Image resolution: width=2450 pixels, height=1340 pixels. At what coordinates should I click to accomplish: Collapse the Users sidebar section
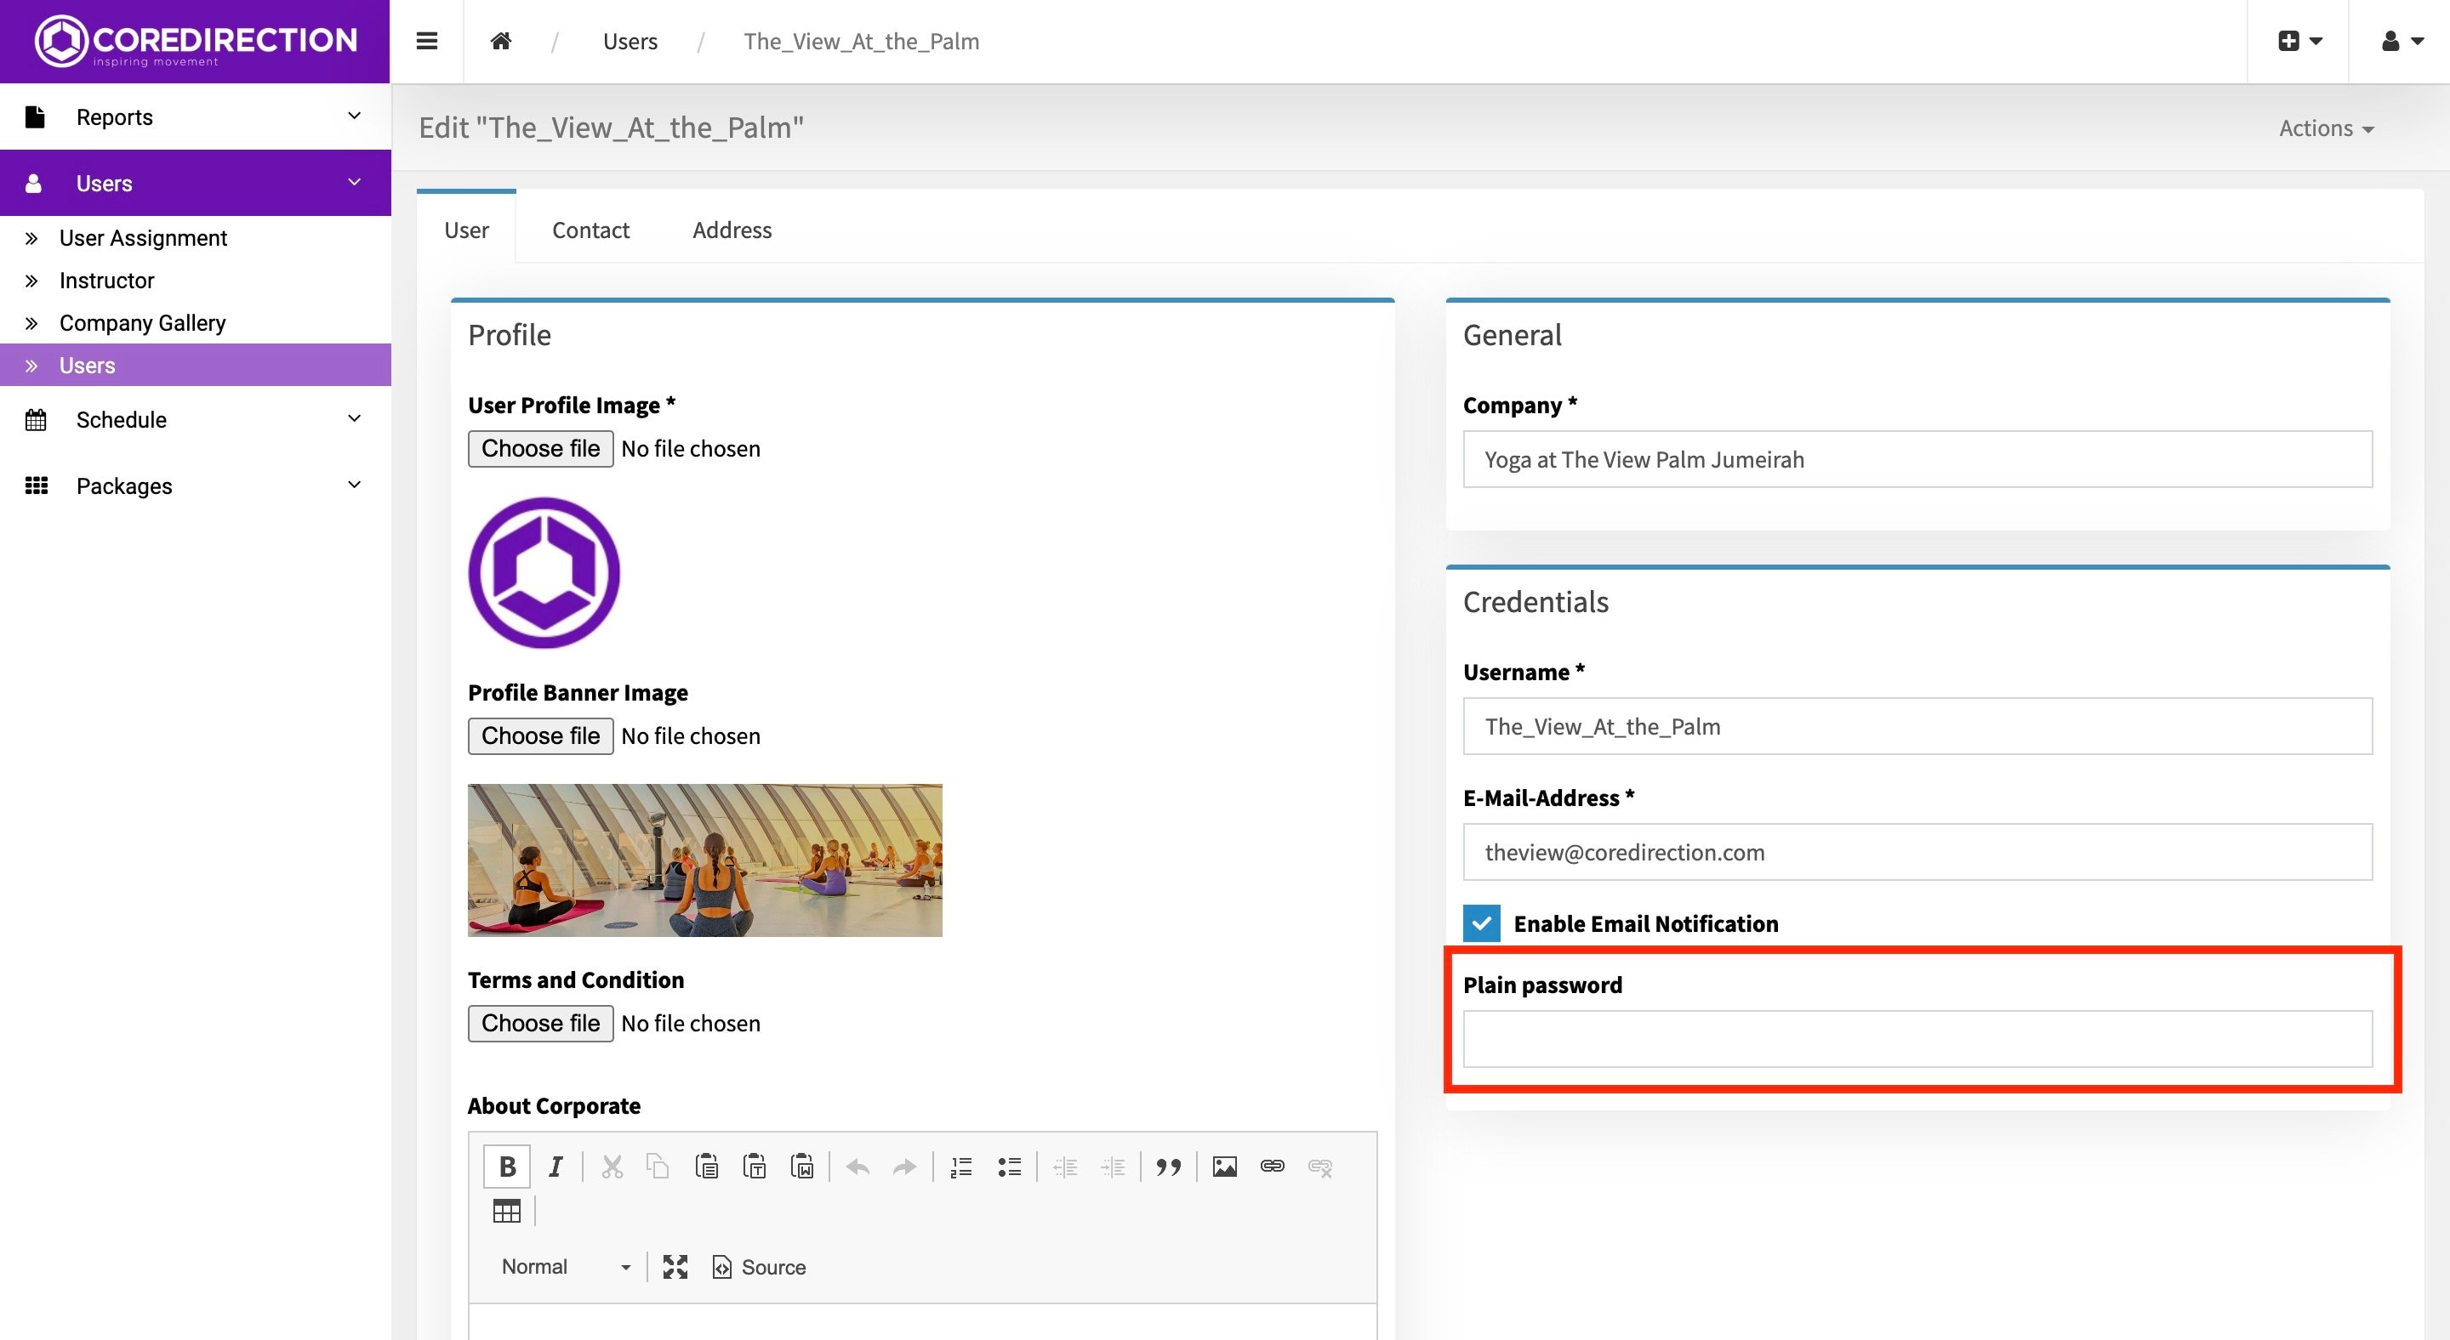point(195,183)
